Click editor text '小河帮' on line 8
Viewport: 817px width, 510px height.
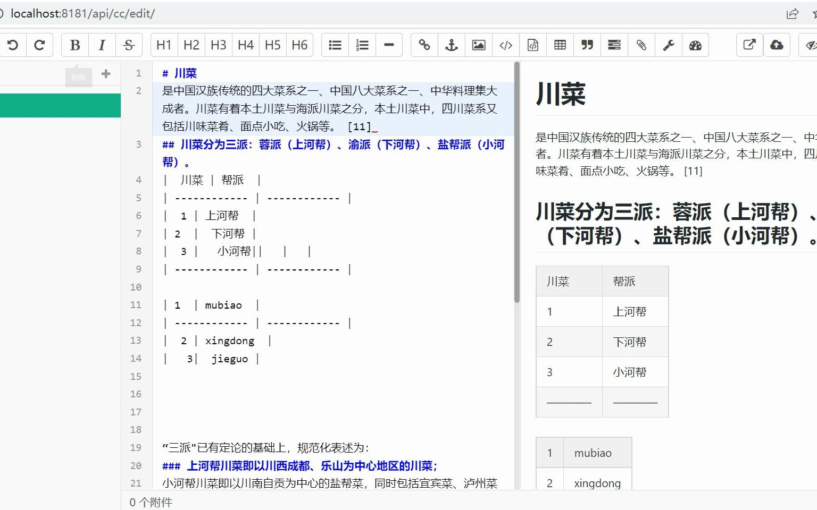pyautogui.click(x=234, y=251)
